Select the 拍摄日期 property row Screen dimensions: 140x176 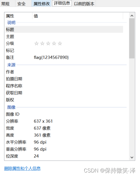64,79
